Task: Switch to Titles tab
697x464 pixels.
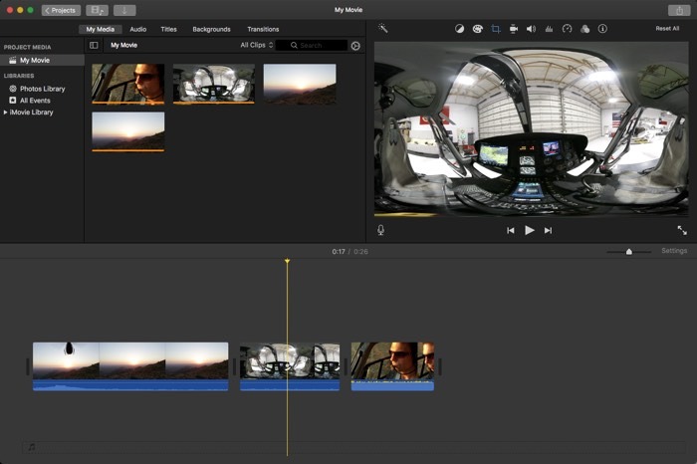Action: [168, 29]
